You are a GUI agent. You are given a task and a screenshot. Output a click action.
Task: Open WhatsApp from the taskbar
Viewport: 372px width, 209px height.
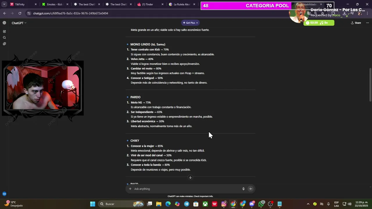click(x=261, y=204)
